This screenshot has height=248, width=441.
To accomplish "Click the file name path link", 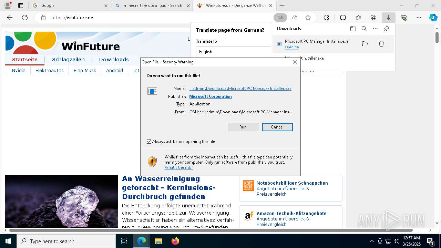I will (x=240, y=89).
